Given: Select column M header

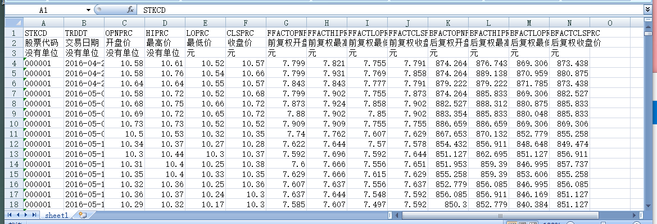Looking at the screenshot, I should [529, 23].
